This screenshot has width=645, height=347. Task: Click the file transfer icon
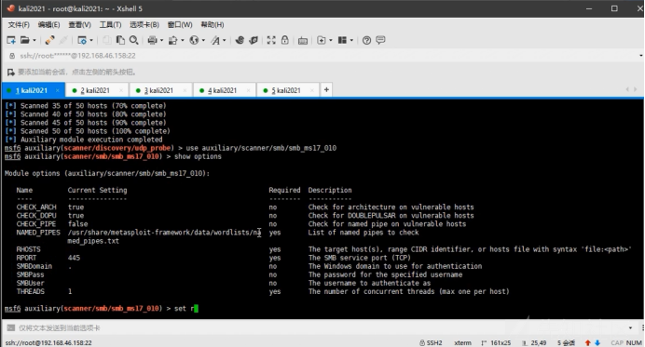coord(173,40)
